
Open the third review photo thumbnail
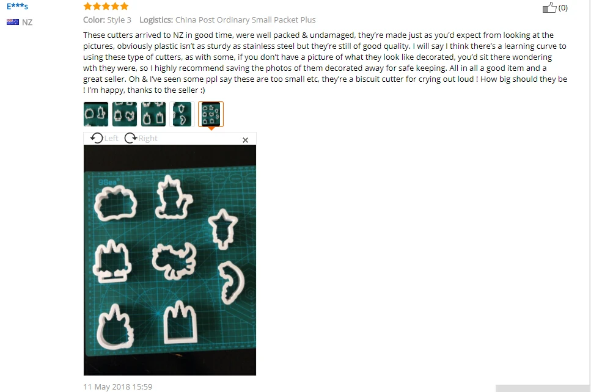pyautogui.click(x=153, y=114)
